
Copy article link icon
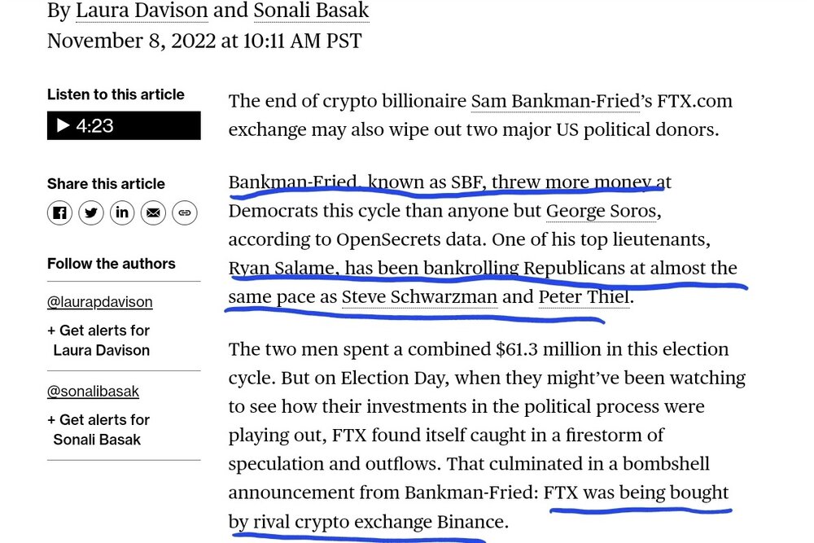tap(185, 213)
